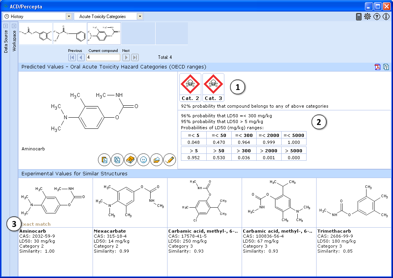Click the 'Mexacarbate' compound name
393x278 pixels.
110,231
